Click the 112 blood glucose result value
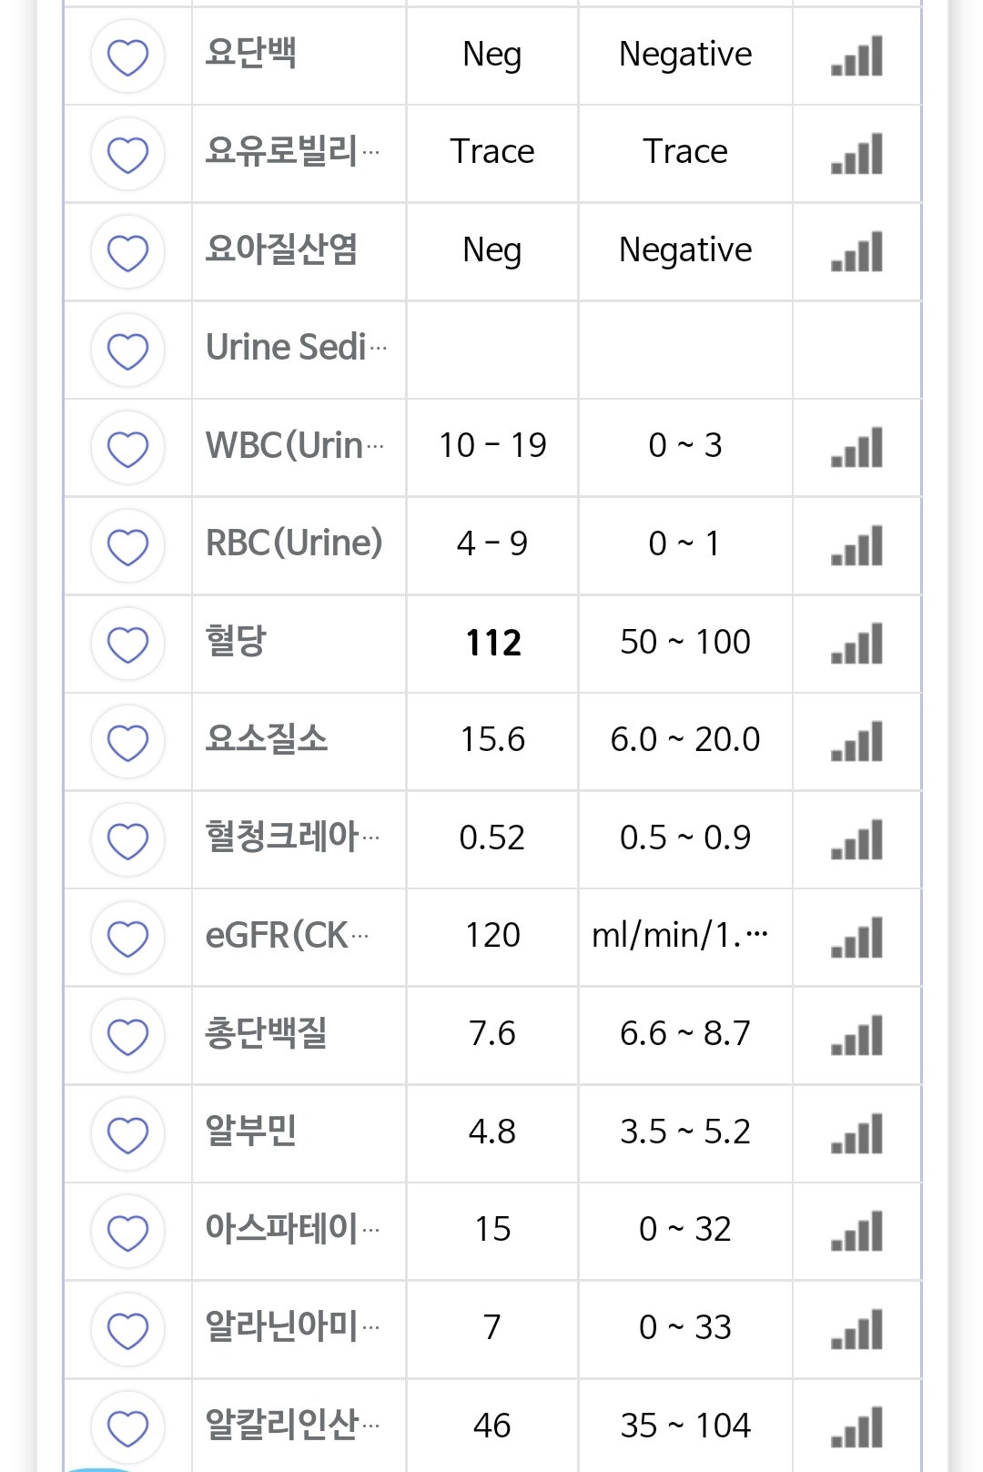Viewport: 983px width, 1472px height. (x=493, y=644)
